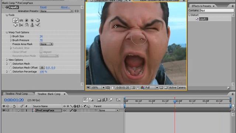Expand View Options section
236x133 pixels.
7,60
